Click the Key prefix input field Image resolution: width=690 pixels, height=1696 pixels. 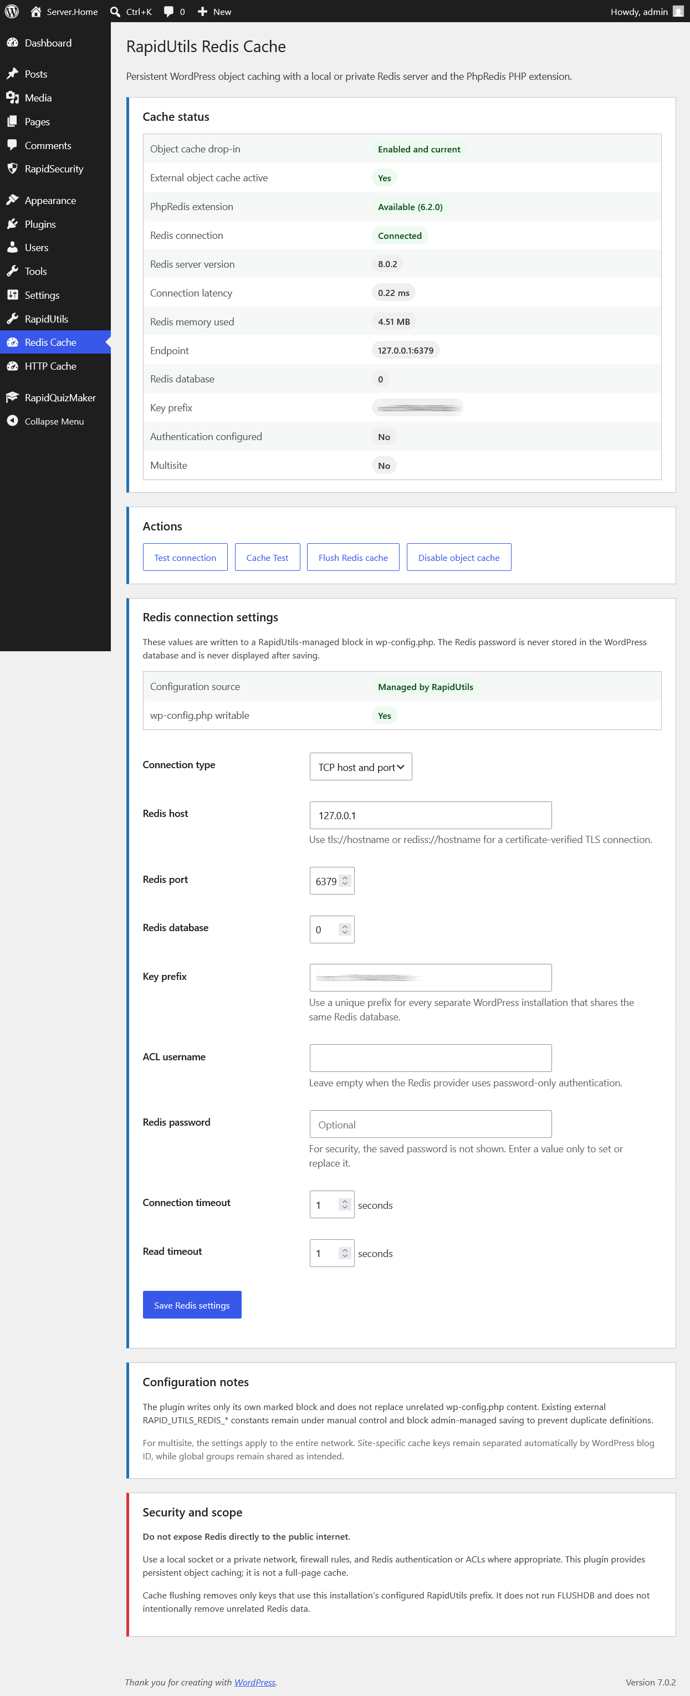[431, 978]
